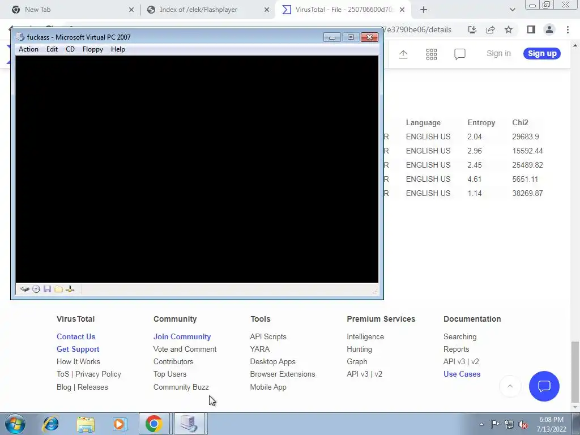Click the Join Community link
580x435 pixels.
coord(182,336)
